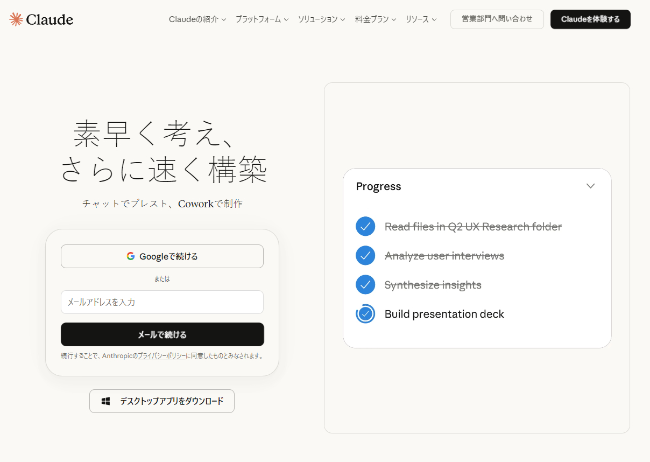Click headline 素早く考え、さらに速く構築
650x462 pixels.
pos(164,151)
